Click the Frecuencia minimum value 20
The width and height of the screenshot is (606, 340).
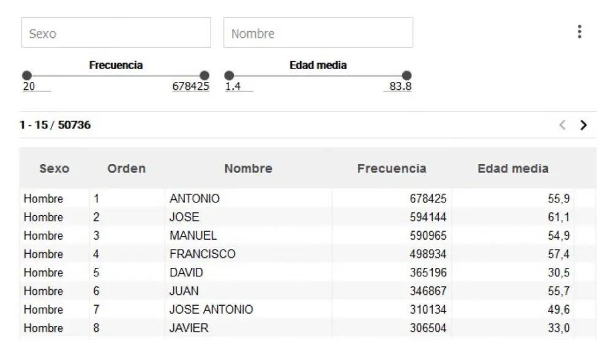coord(29,87)
